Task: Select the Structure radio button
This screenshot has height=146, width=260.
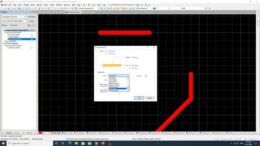Action: coord(10,25)
